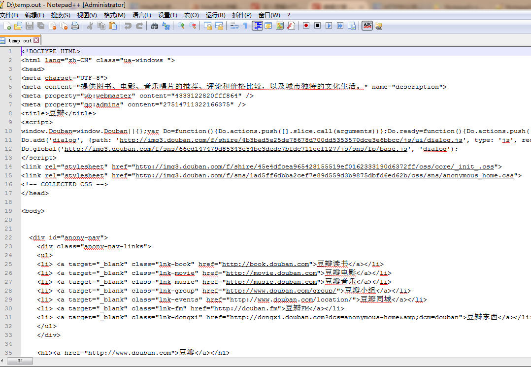531x367 pixels.
Task: Create a new file with the New icon
Action: click(x=7, y=26)
